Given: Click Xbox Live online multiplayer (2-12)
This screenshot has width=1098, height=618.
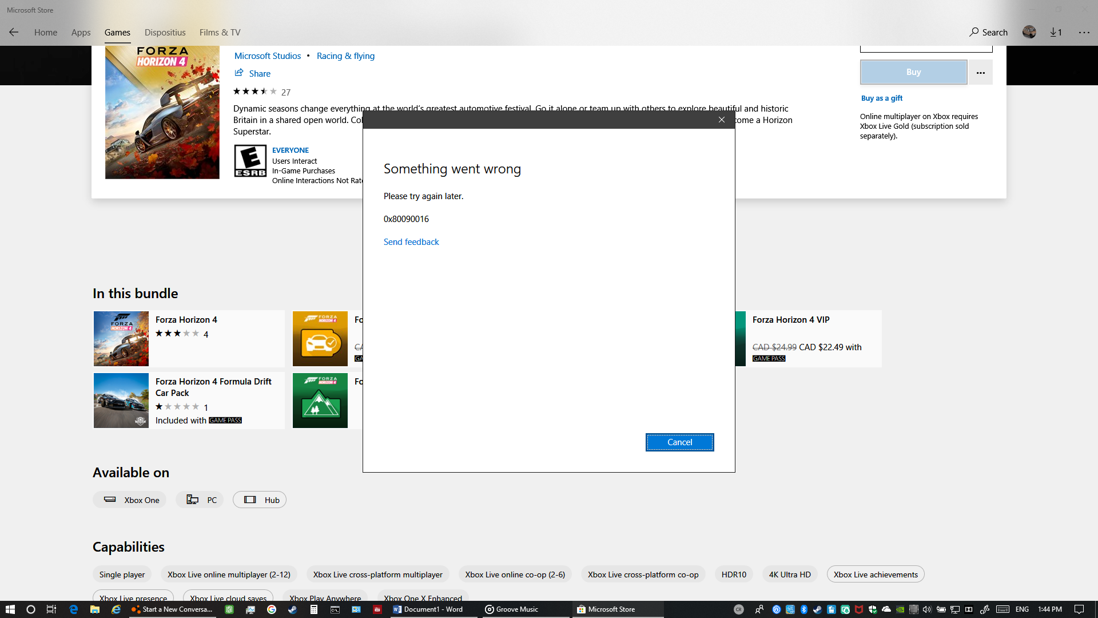Looking at the screenshot, I should pyautogui.click(x=229, y=575).
